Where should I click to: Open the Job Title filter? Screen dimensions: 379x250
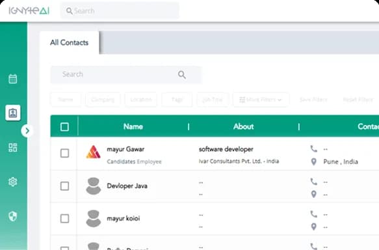coord(213,100)
